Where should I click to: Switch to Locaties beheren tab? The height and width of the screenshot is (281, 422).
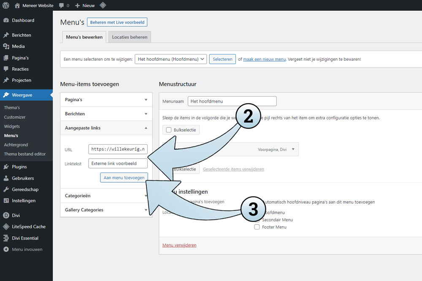130,37
